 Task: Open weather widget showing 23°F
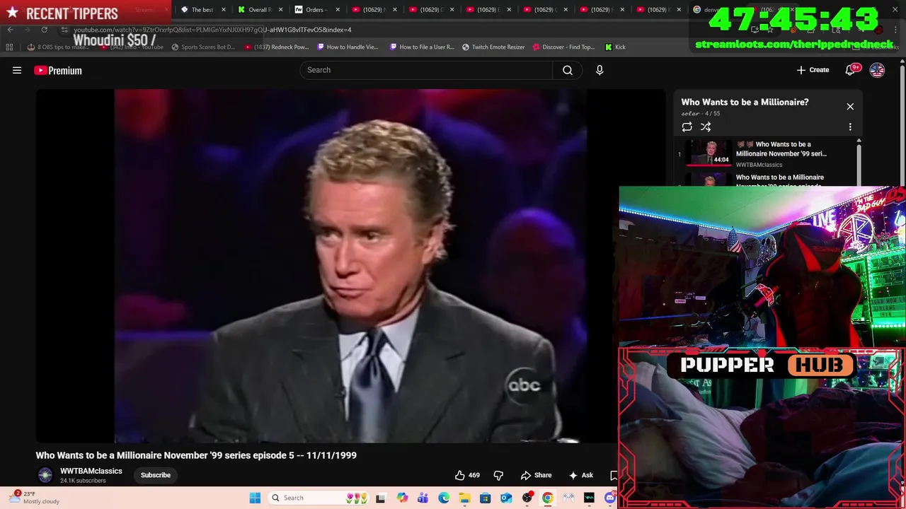(x=35, y=498)
